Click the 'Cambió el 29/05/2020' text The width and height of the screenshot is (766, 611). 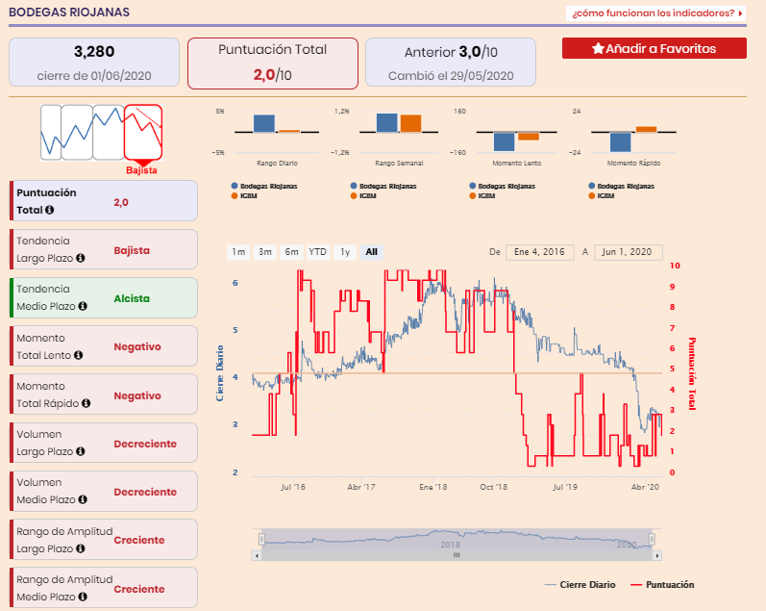[x=451, y=76]
